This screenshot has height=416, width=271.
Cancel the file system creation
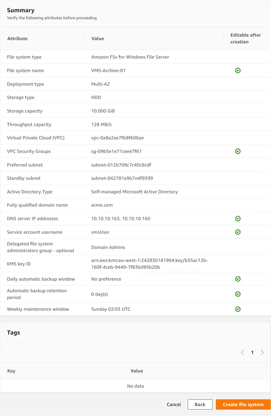coord(174,404)
